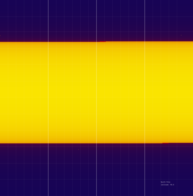The width and height of the screenshot is (193, 196).
Task: Click where center gridline meets band's bottom edge
Action: pyautogui.click(x=96, y=143)
